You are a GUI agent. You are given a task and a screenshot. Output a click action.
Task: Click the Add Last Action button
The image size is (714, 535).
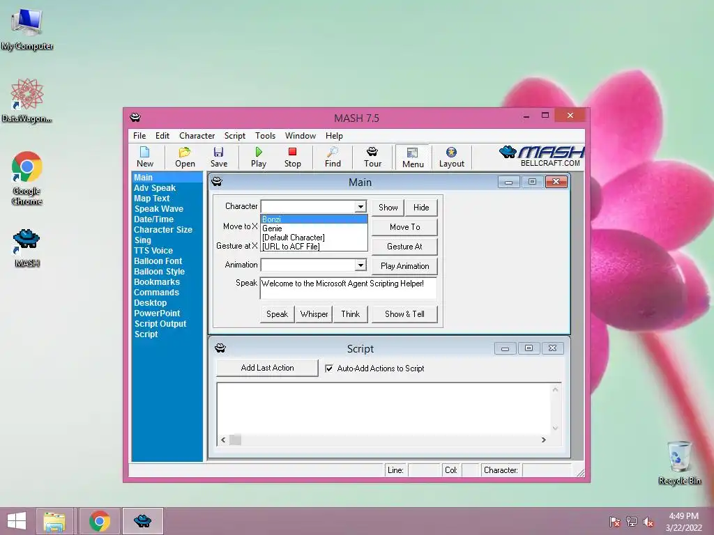pos(267,368)
